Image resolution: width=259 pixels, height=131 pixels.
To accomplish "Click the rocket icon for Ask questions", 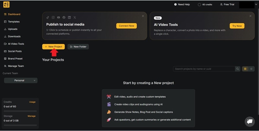I will point(109,120).
